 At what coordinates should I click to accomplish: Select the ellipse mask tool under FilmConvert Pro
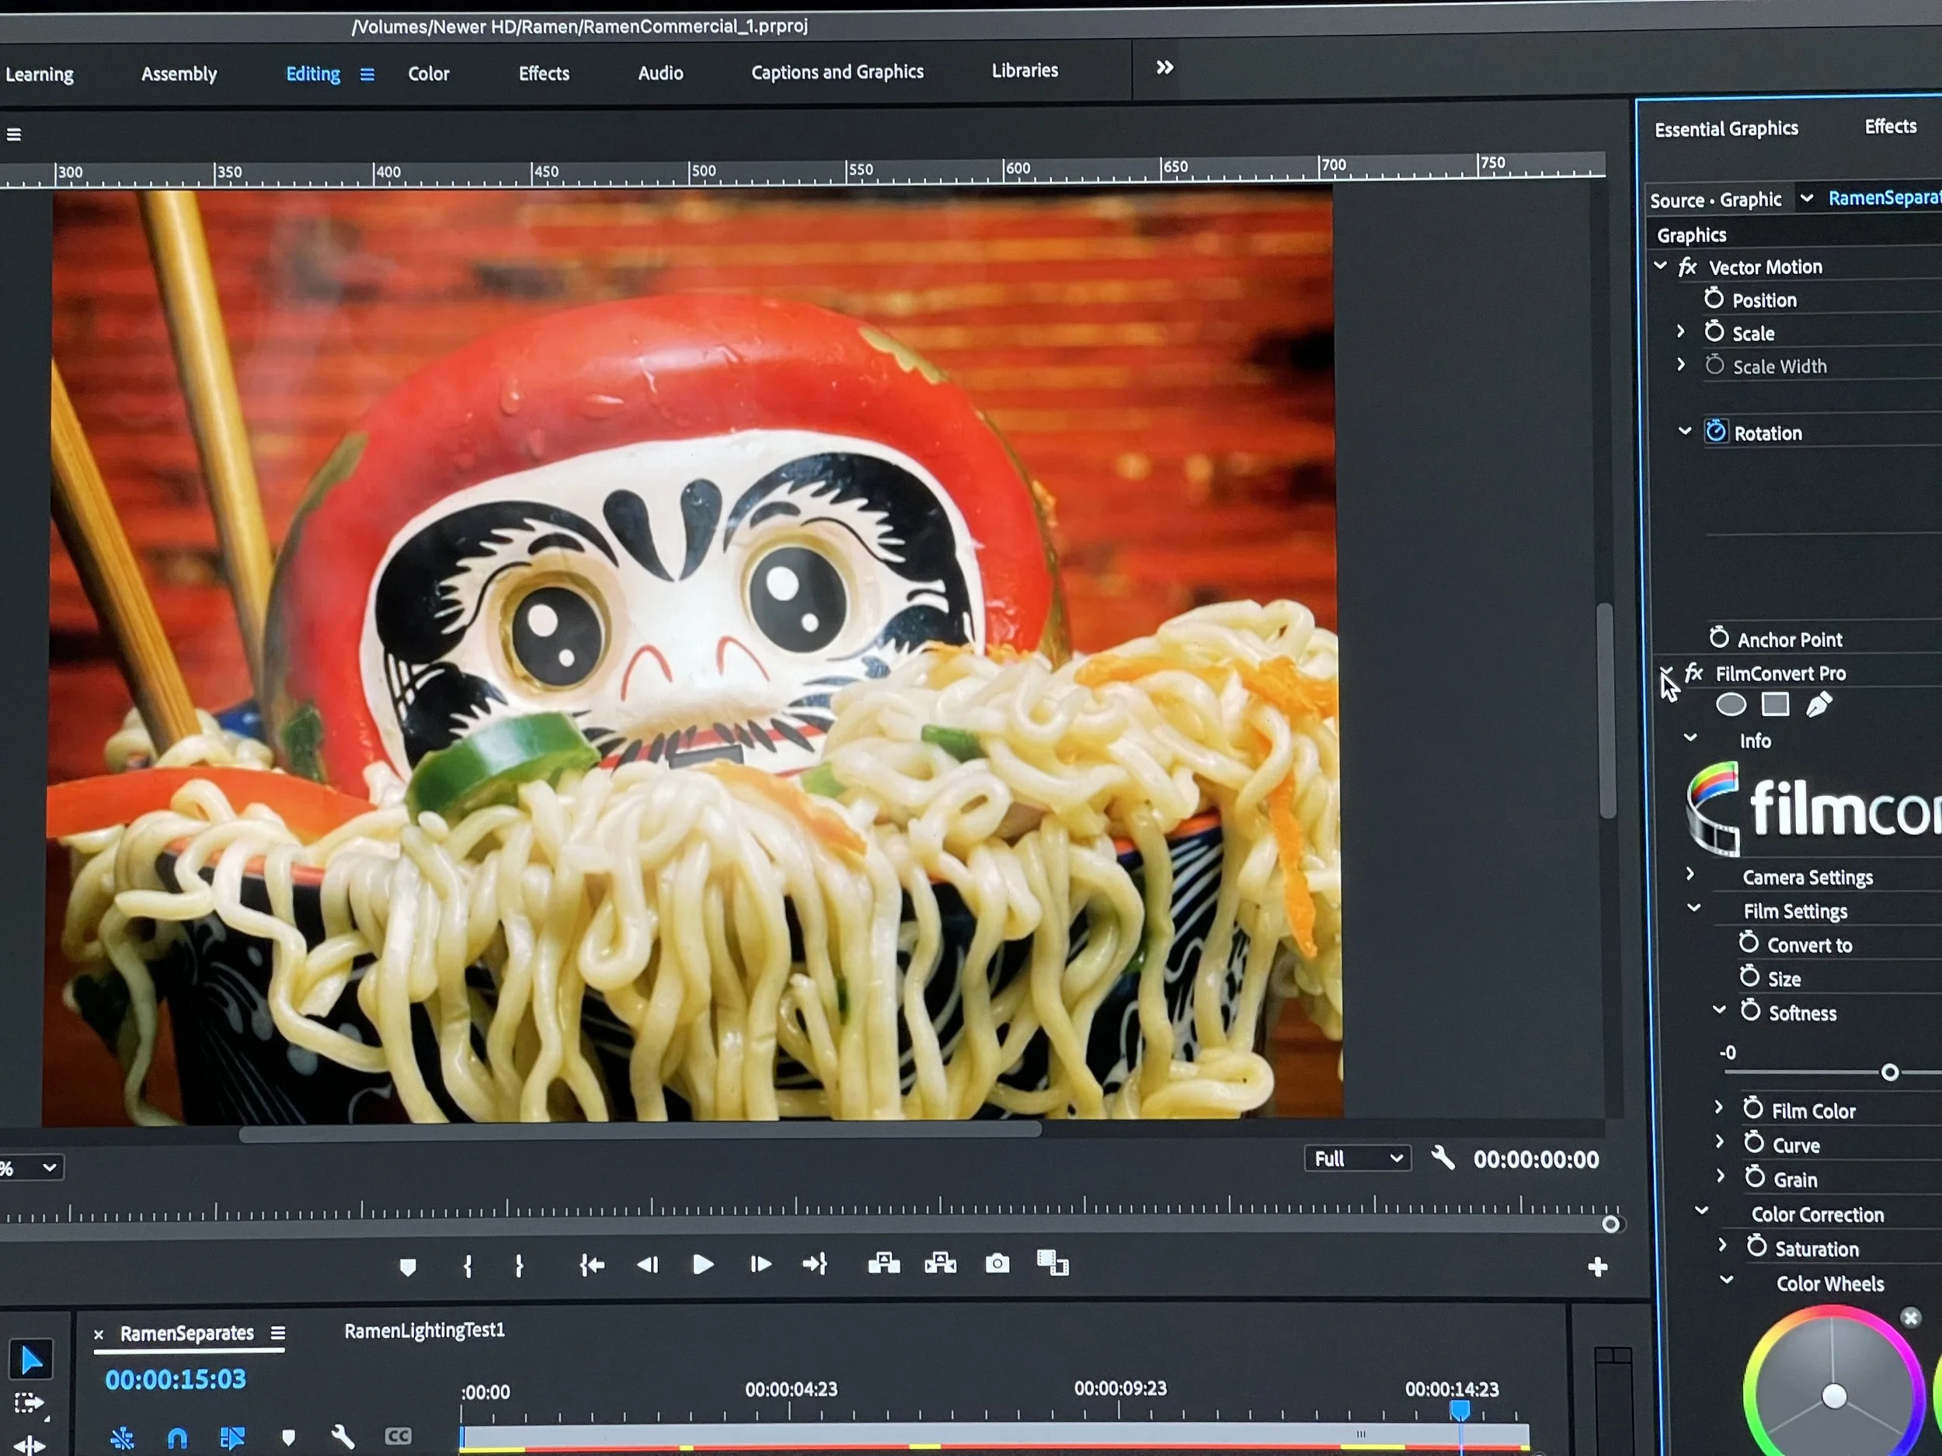pyautogui.click(x=1731, y=705)
